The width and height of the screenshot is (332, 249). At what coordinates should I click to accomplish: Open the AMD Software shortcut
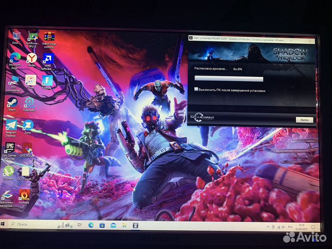(47, 59)
